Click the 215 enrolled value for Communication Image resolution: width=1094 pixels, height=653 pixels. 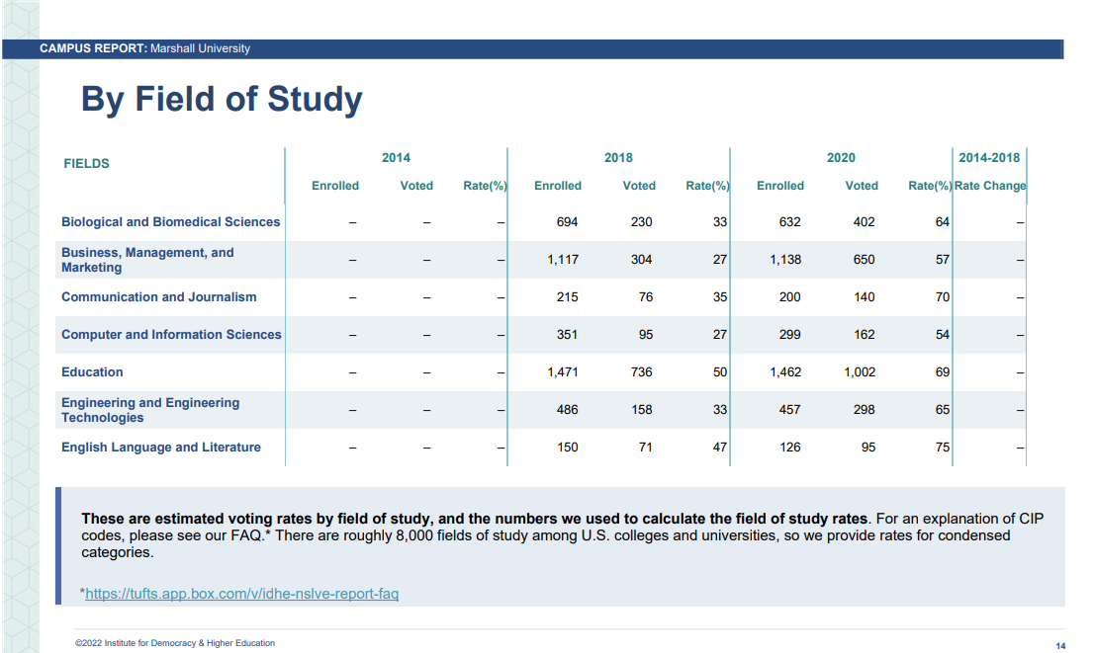click(567, 297)
